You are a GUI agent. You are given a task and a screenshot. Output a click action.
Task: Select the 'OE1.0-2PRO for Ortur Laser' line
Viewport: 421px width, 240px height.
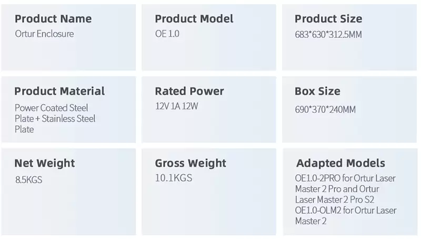345,178
